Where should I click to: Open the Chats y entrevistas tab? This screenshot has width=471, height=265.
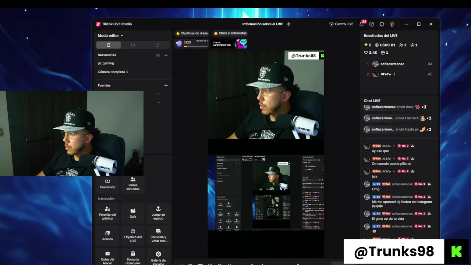coord(230,33)
